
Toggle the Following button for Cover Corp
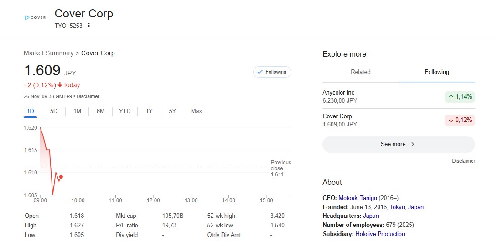tap(272, 72)
